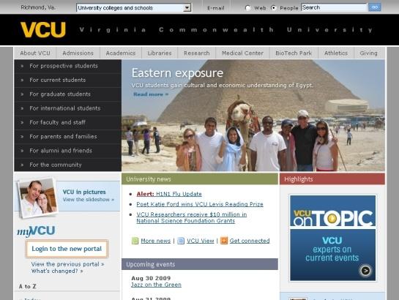
Task: Open For parents and families link
Action: tap(63, 137)
